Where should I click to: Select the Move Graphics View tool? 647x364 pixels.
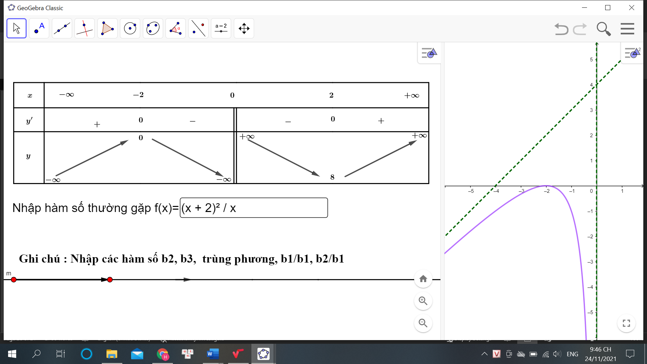244,28
